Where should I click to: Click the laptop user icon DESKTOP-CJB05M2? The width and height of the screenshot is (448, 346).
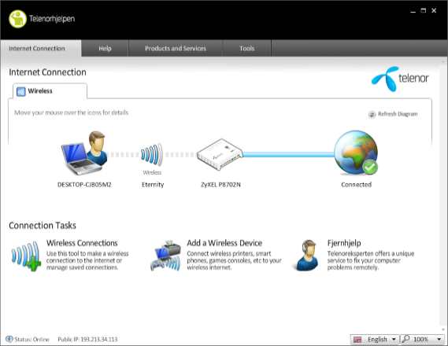coord(84,153)
